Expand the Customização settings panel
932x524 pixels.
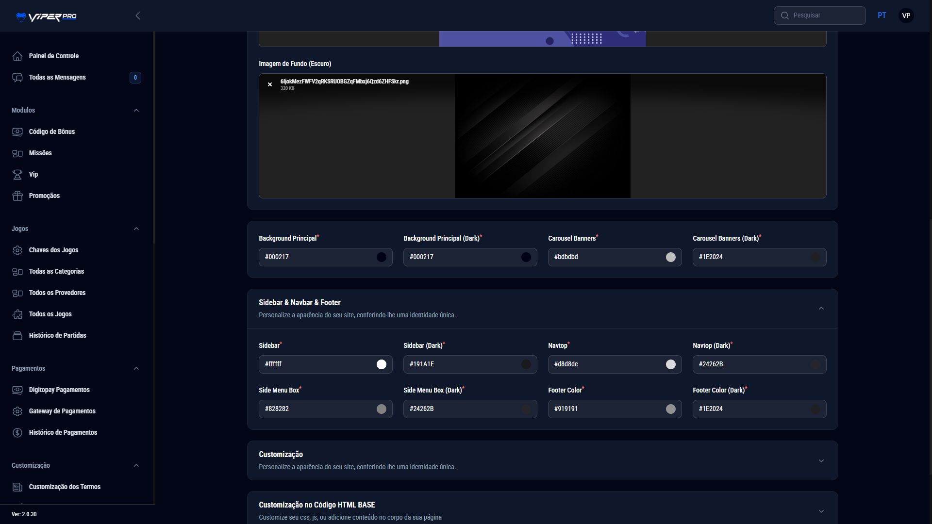[821, 461]
